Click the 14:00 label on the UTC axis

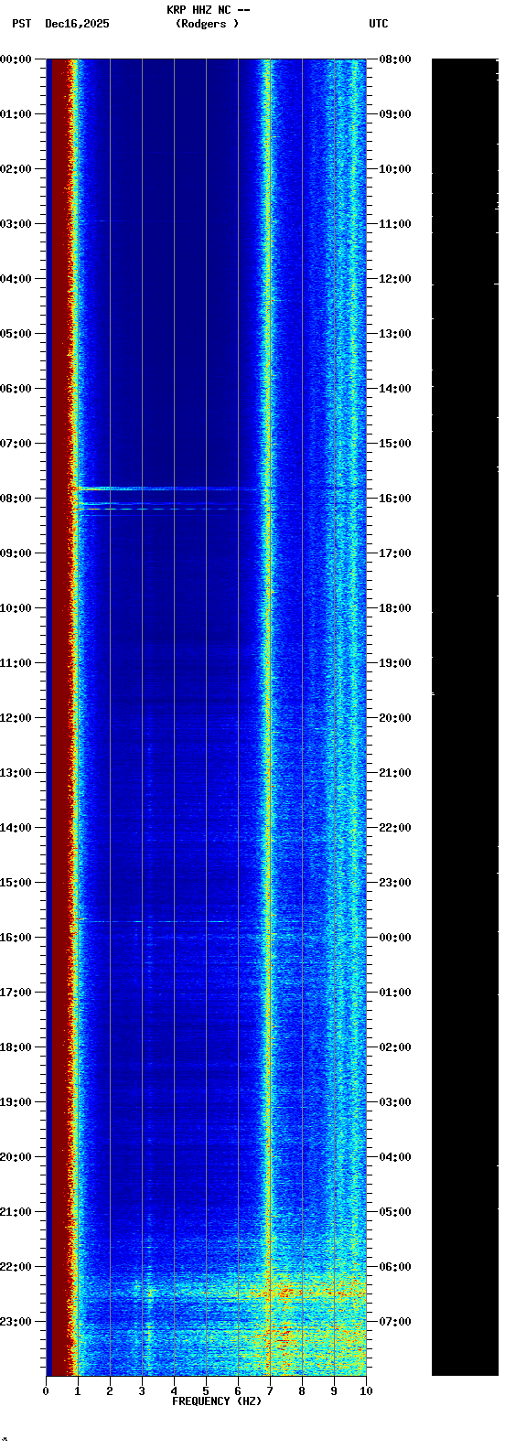click(x=395, y=389)
